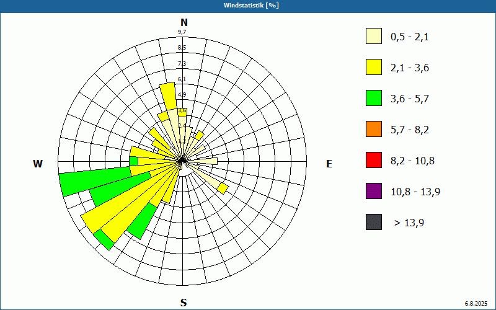
Task: Click the green 3,6 - 5,7 legend swatch
Action: [x=374, y=98]
